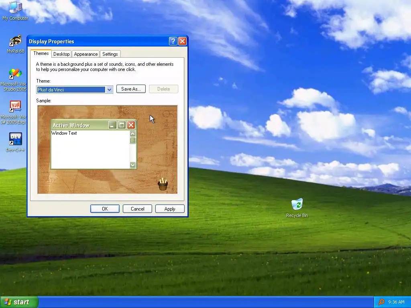Click the Display Properties title bar text
Screen dimensions: 411x308
click(x=51, y=41)
